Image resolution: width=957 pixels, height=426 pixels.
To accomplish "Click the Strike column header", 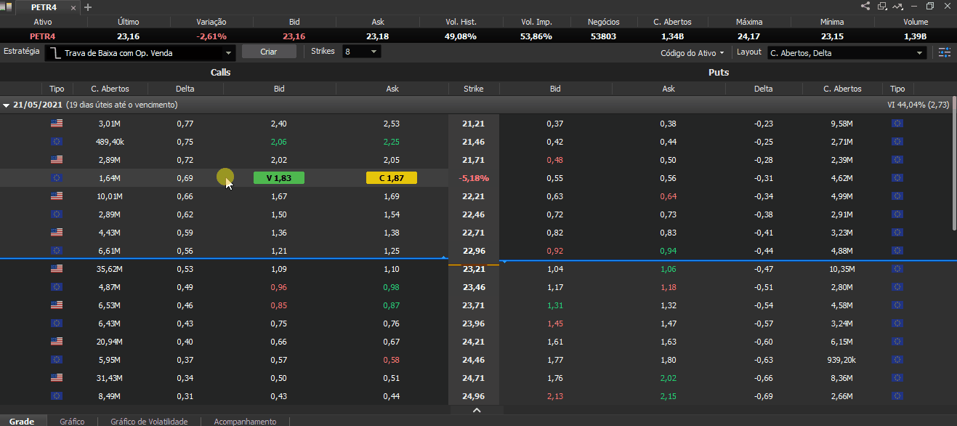I will click(x=474, y=89).
